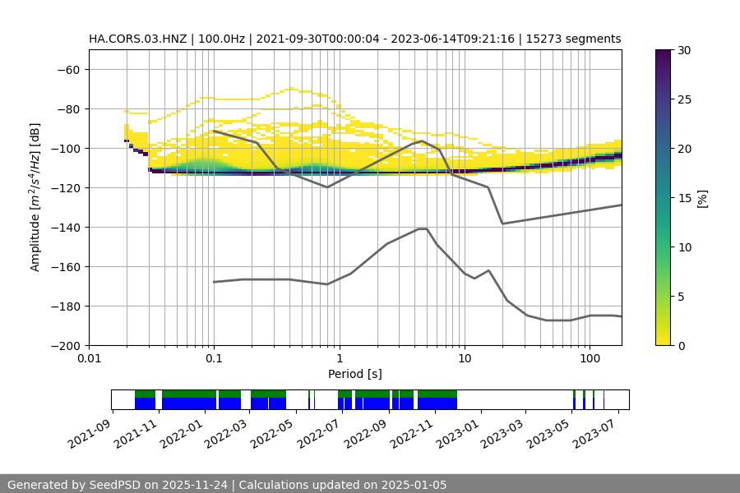
Task: Click the 100 tick on period axis
Action: (589, 359)
